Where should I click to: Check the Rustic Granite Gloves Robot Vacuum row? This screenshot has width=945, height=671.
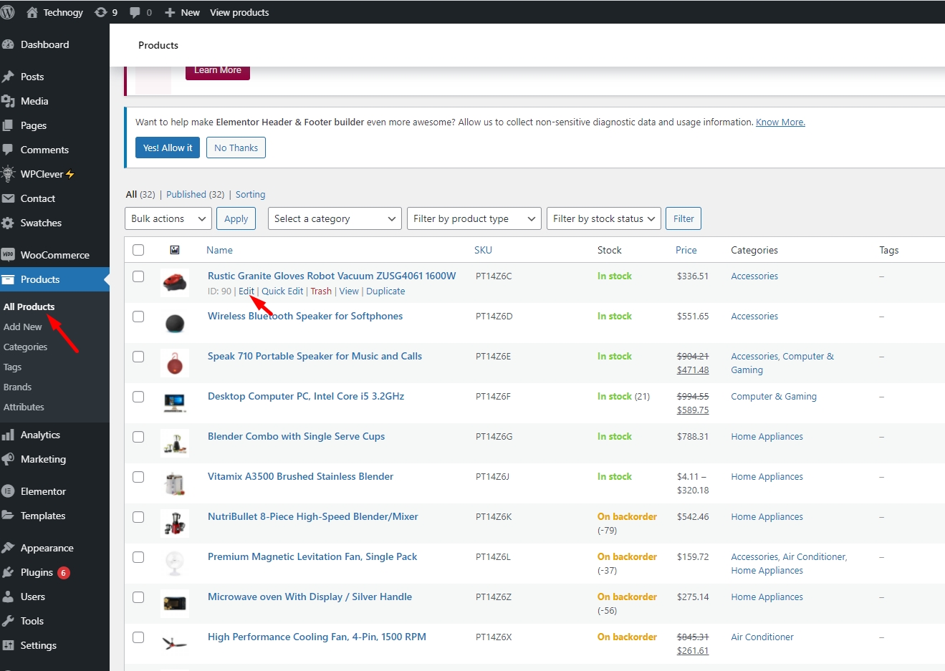[x=138, y=276]
